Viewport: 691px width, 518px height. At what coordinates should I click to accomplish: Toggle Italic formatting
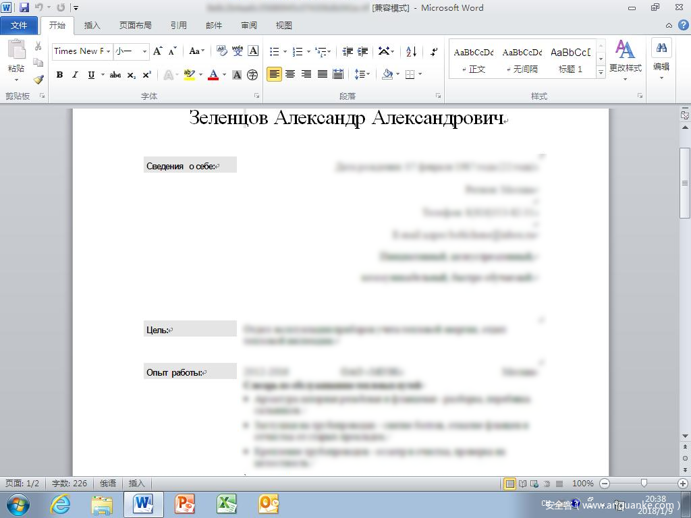coord(75,75)
